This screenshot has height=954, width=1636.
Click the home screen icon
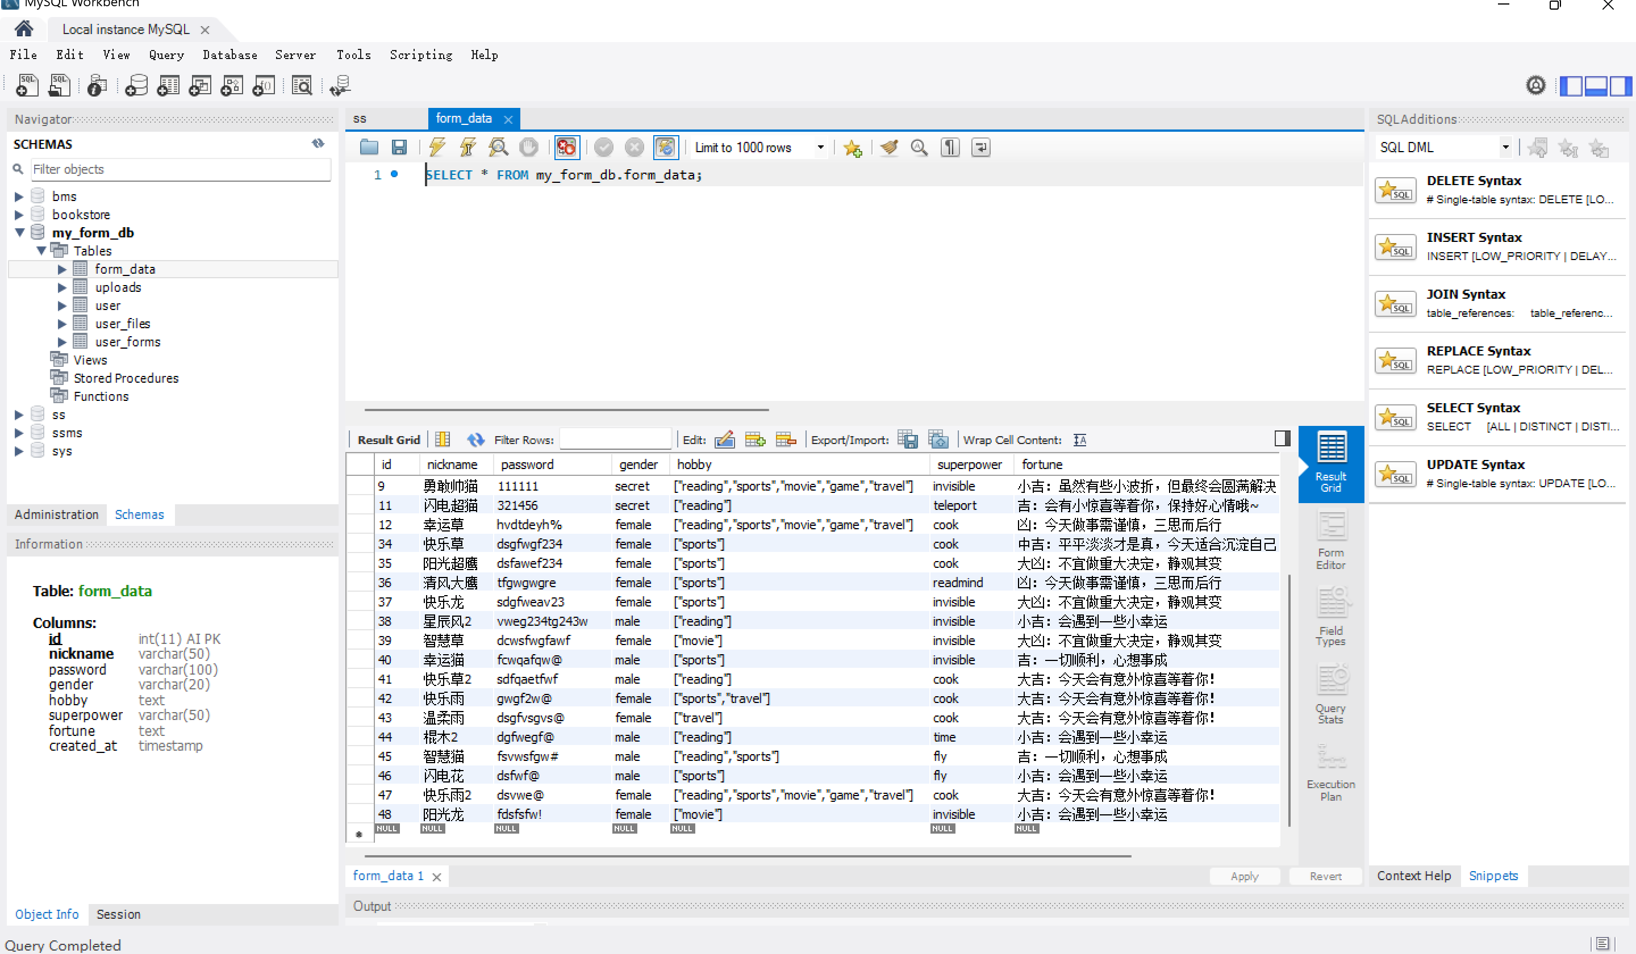pyautogui.click(x=24, y=28)
